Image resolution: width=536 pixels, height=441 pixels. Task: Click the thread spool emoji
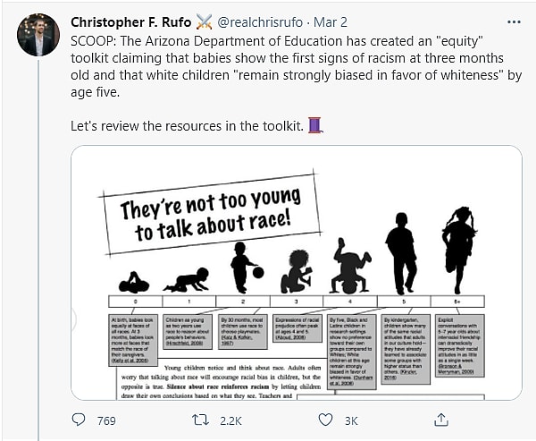(314, 126)
